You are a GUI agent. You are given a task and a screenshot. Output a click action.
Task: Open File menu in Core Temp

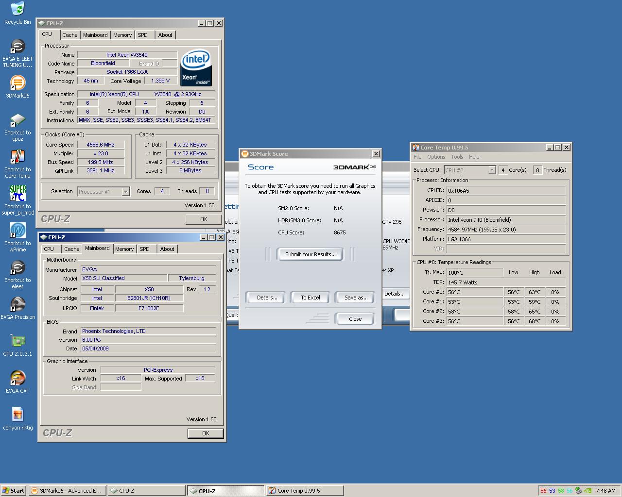click(x=417, y=157)
